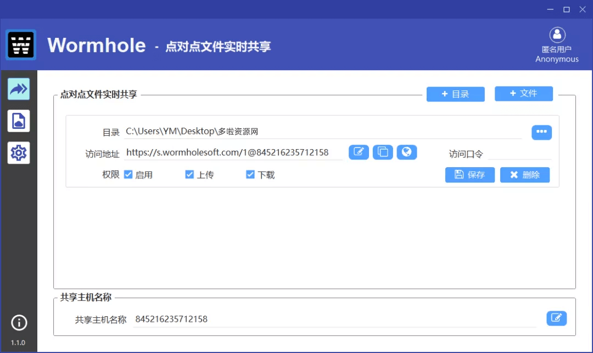
Task: Open the file document sidebar icon
Action: pos(19,121)
